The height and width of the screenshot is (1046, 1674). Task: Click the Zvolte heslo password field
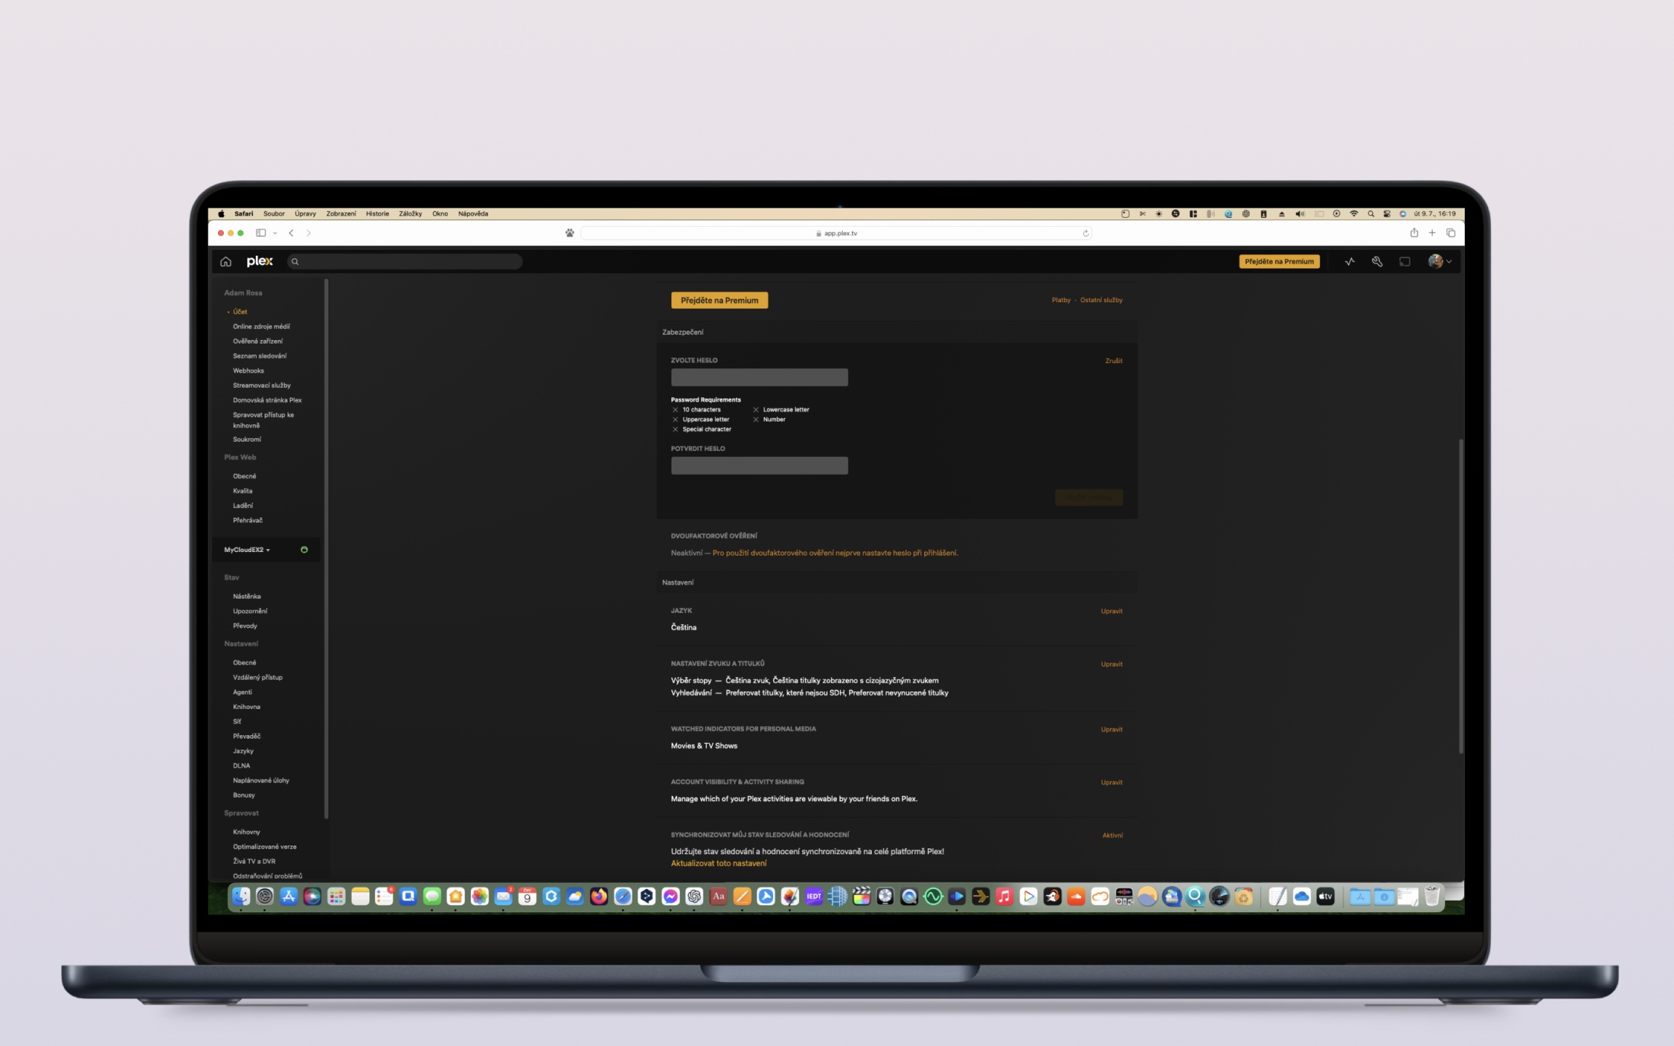point(759,377)
